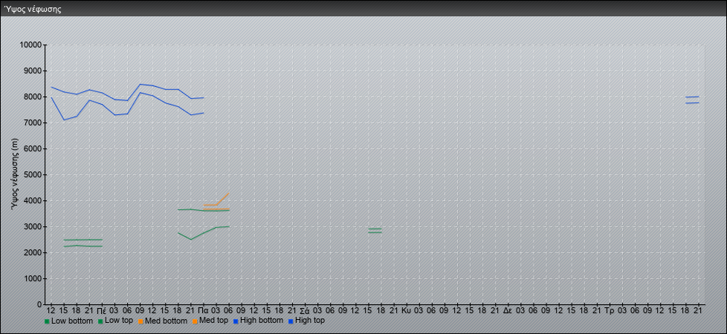Click the orange Med top line rising above 4000

tap(222, 199)
